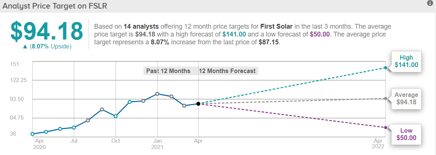Click the purple low forecast endpoint dot
Viewport: 436px width, 155px height.
(x=385, y=127)
